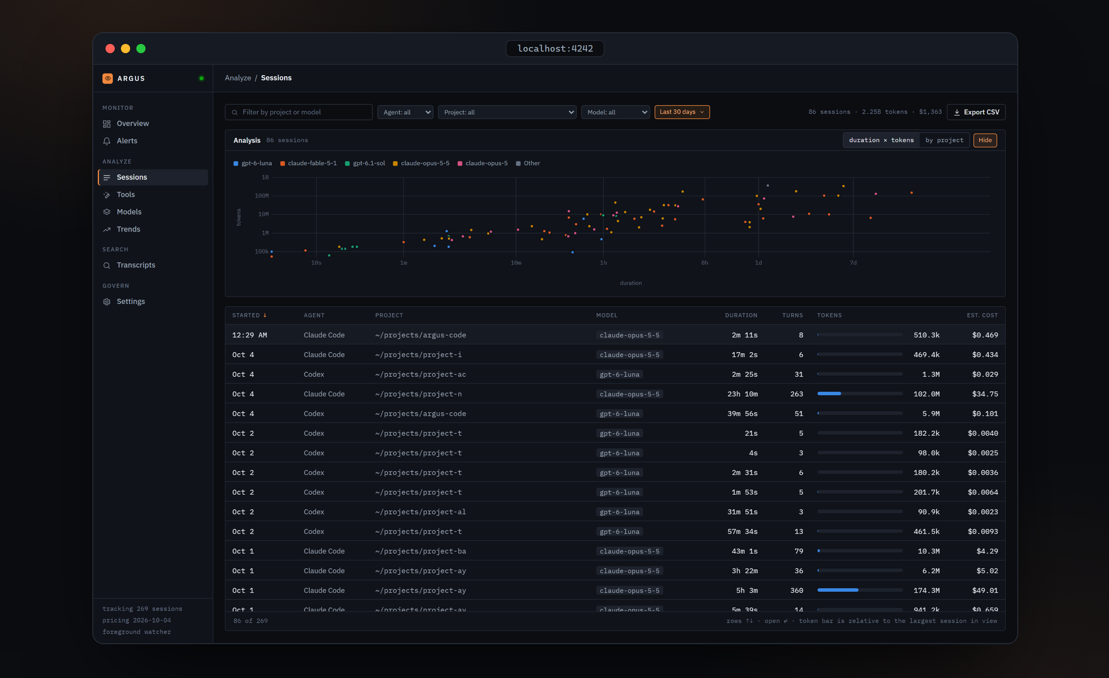
Task: Toggle claude-opus-5-5 legend series
Action: pos(421,163)
